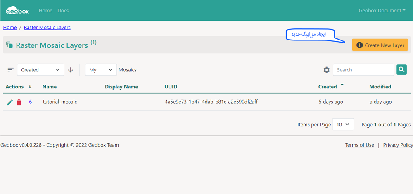The height and width of the screenshot is (194, 413).
Task: Open the Raster Mosaic Layers breadcrumb link
Action: click(47, 28)
